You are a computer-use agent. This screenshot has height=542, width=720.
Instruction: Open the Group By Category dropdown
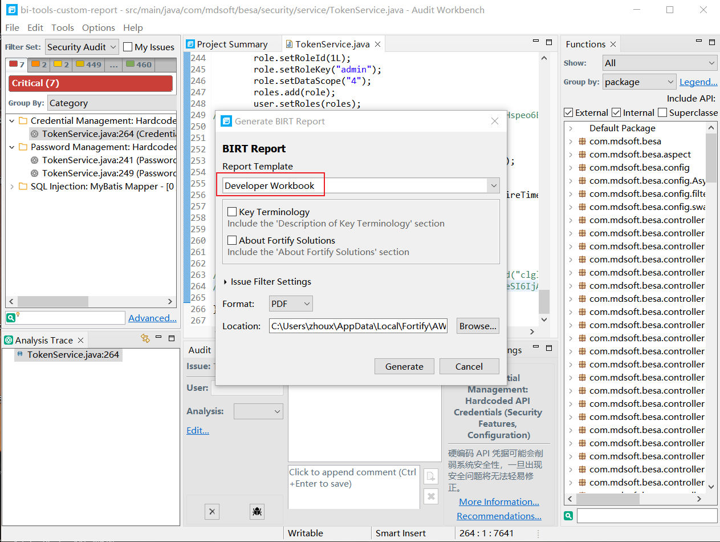[x=112, y=103]
